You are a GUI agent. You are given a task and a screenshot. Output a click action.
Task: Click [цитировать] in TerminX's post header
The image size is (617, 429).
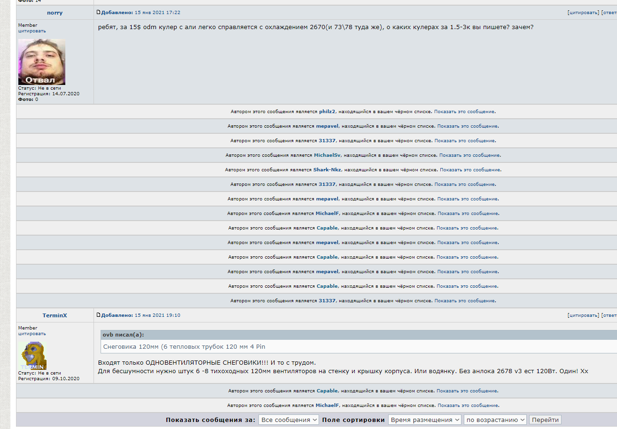(583, 315)
